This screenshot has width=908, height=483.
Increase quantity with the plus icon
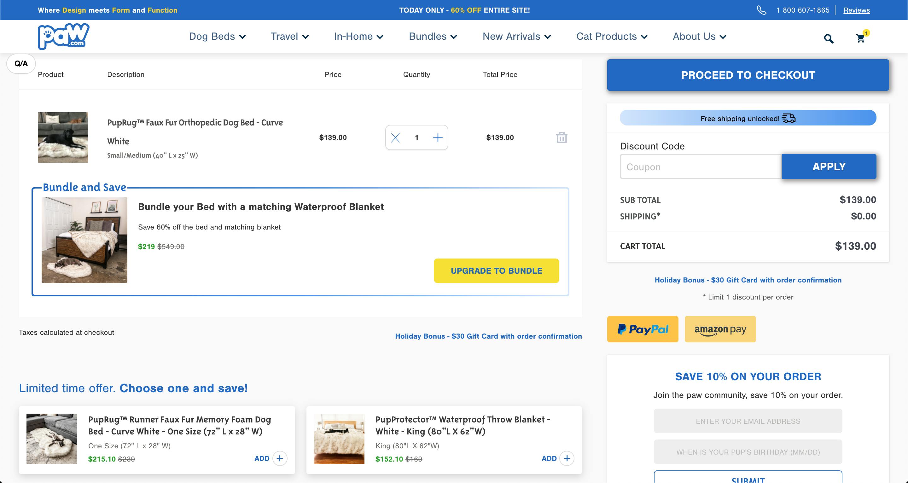(x=438, y=137)
